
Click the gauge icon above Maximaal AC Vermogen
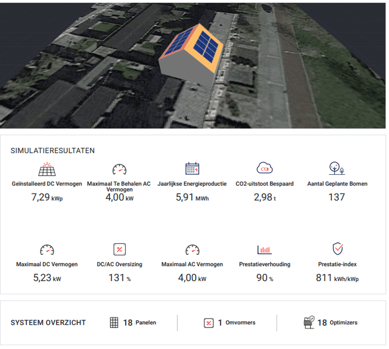pos(192,250)
